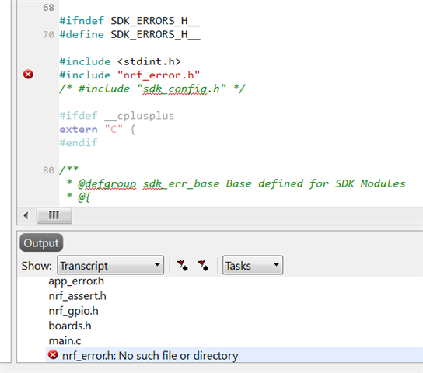Open the Show Transcript dropdown
Screen dimensions: 423x373
pyautogui.click(x=110, y=265)
